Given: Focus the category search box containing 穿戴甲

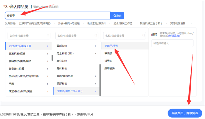Looking at the screenshot, I should (x=57, y=15).
